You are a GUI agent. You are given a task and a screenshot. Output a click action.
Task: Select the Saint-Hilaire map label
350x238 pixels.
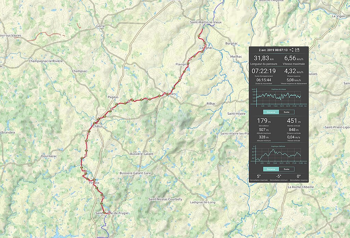coord(237,113)
